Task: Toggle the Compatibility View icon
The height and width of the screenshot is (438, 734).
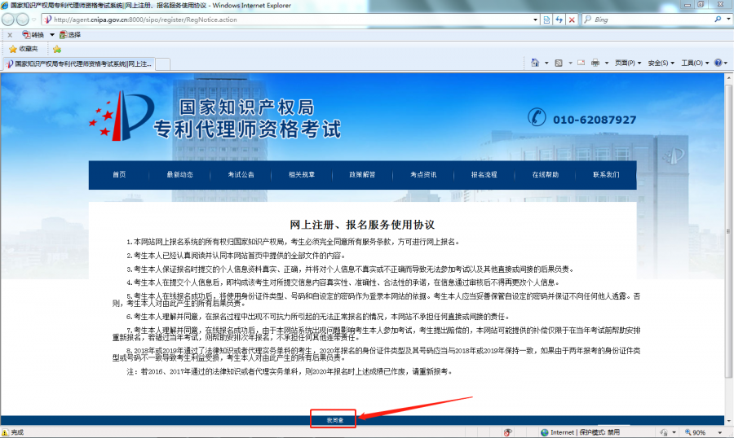Action: (546, 20)
